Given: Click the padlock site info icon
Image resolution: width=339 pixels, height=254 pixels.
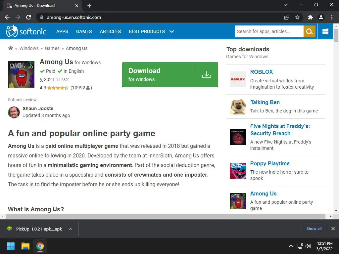Looking at the screenshot, I should [x=41, y=17].
